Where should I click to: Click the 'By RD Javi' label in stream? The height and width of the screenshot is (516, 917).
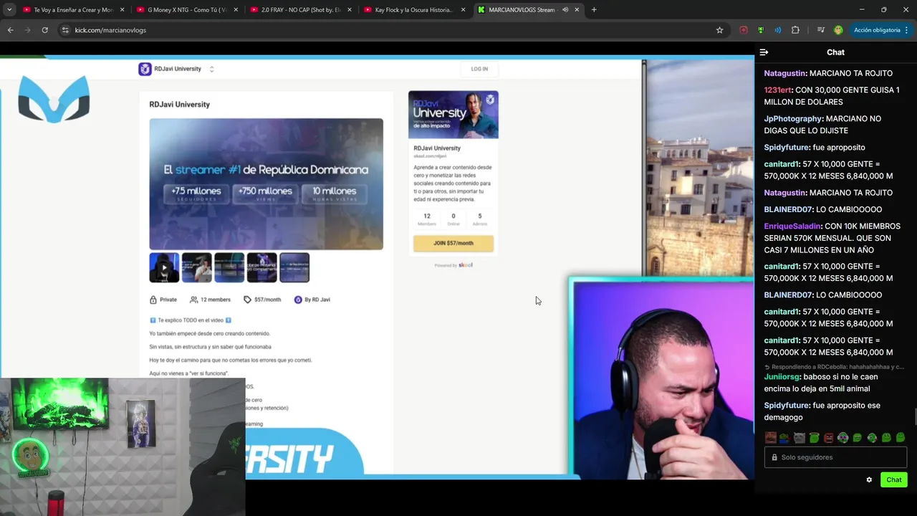(x=312, y=300)
